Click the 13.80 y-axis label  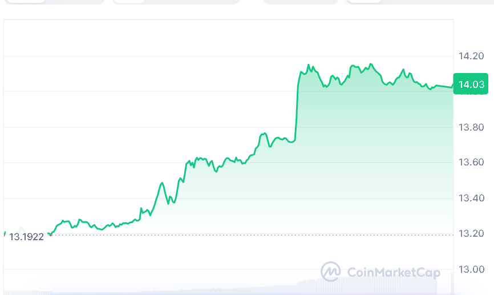pyautogui.click(x=471, y=127)
